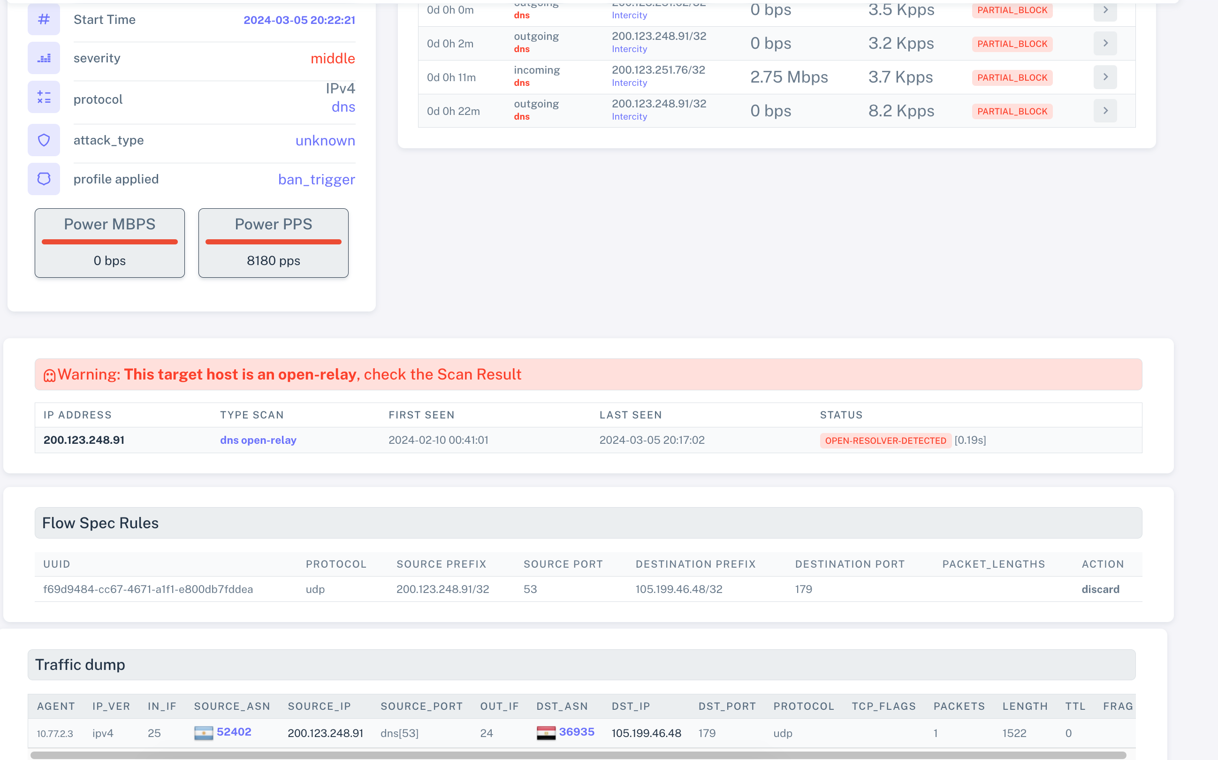Open the ban_trigger profile link

(x=316, y=179)
